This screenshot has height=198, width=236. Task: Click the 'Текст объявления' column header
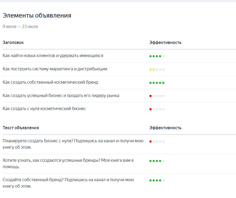tap(21, 128)
